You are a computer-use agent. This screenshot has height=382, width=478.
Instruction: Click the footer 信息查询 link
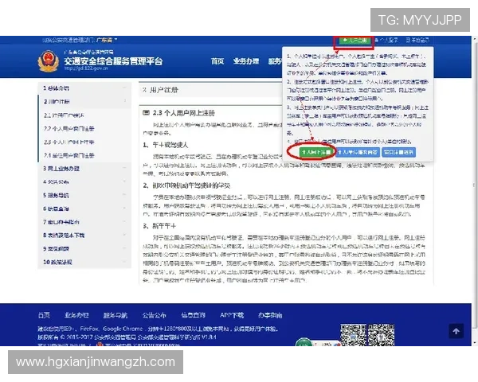coord(194,315)
